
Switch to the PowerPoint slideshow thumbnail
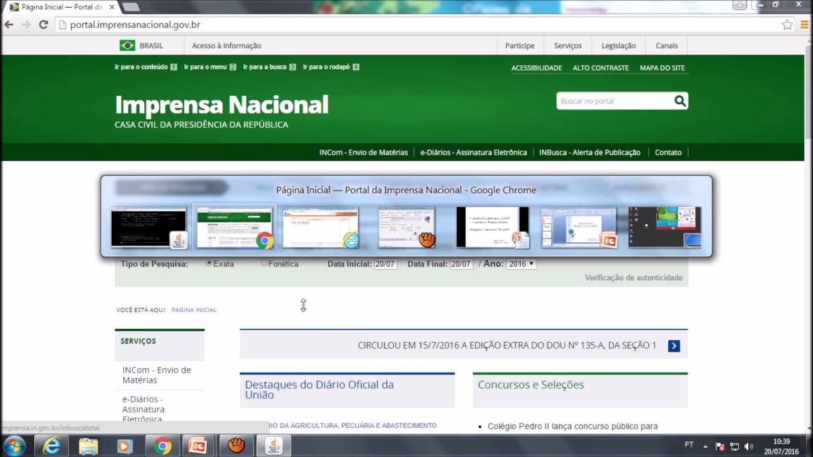493,227
